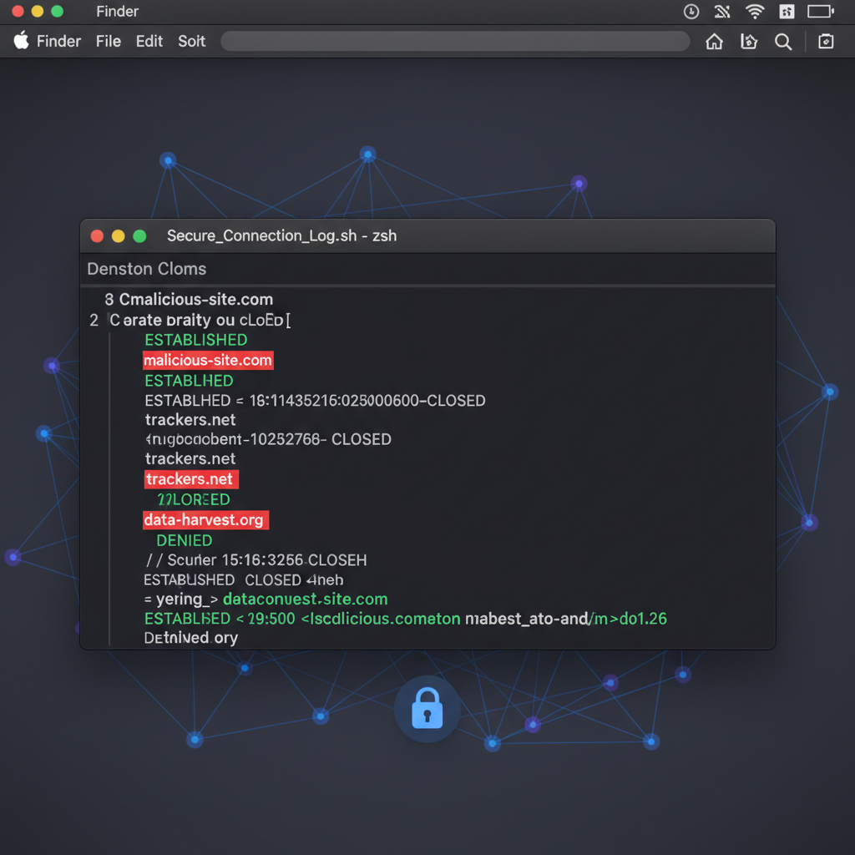
Task: Click the clock icon in the top bar
Action: pyautogui.click(x=691, y=12)
